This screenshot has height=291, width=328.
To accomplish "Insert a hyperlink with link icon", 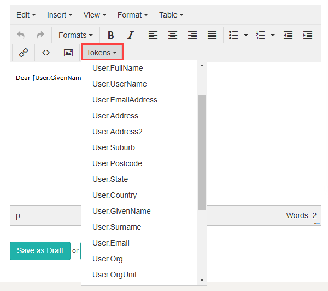I will [x=24, y=53].
